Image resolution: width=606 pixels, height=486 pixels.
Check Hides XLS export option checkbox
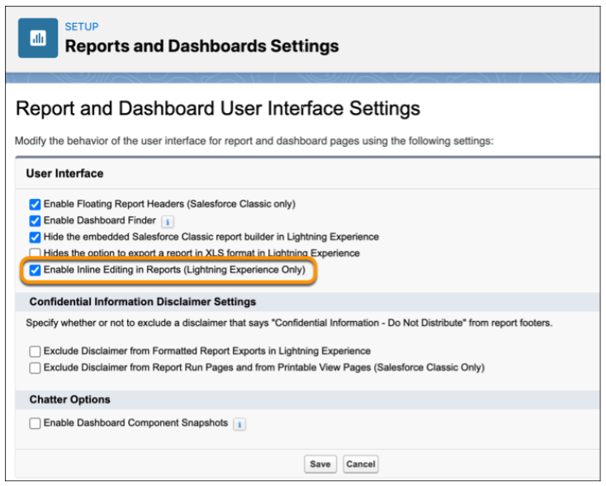click(35, 253)
